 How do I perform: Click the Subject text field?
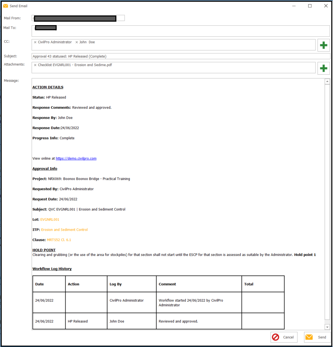click(x=181, y=56)
